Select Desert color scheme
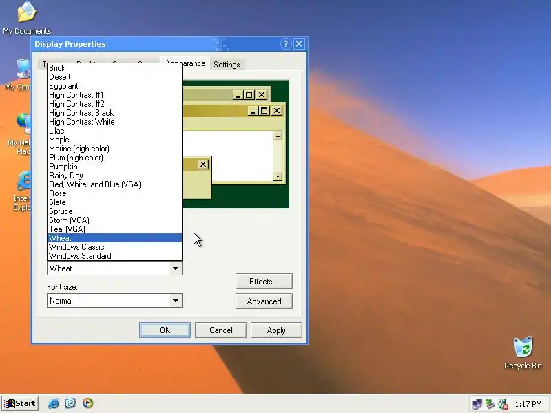Image resolution: width=551 pixels, height=413 pixels. click(x=114, y=77)
